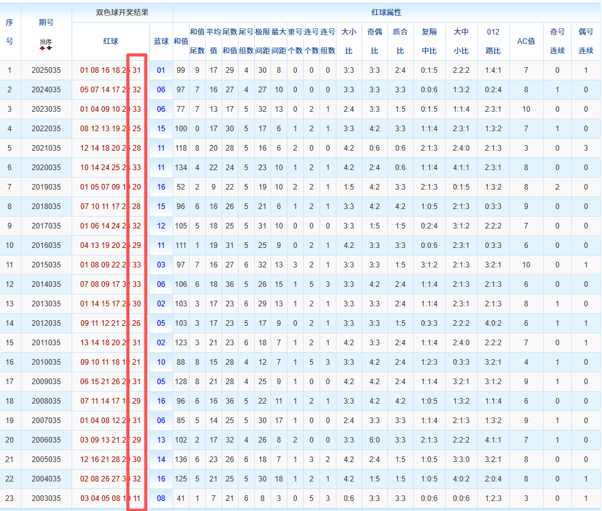This screenshot has height=511, width=602.
Task: Click the 双色球开奖结果 header
Action: click(x=122, y=13)
